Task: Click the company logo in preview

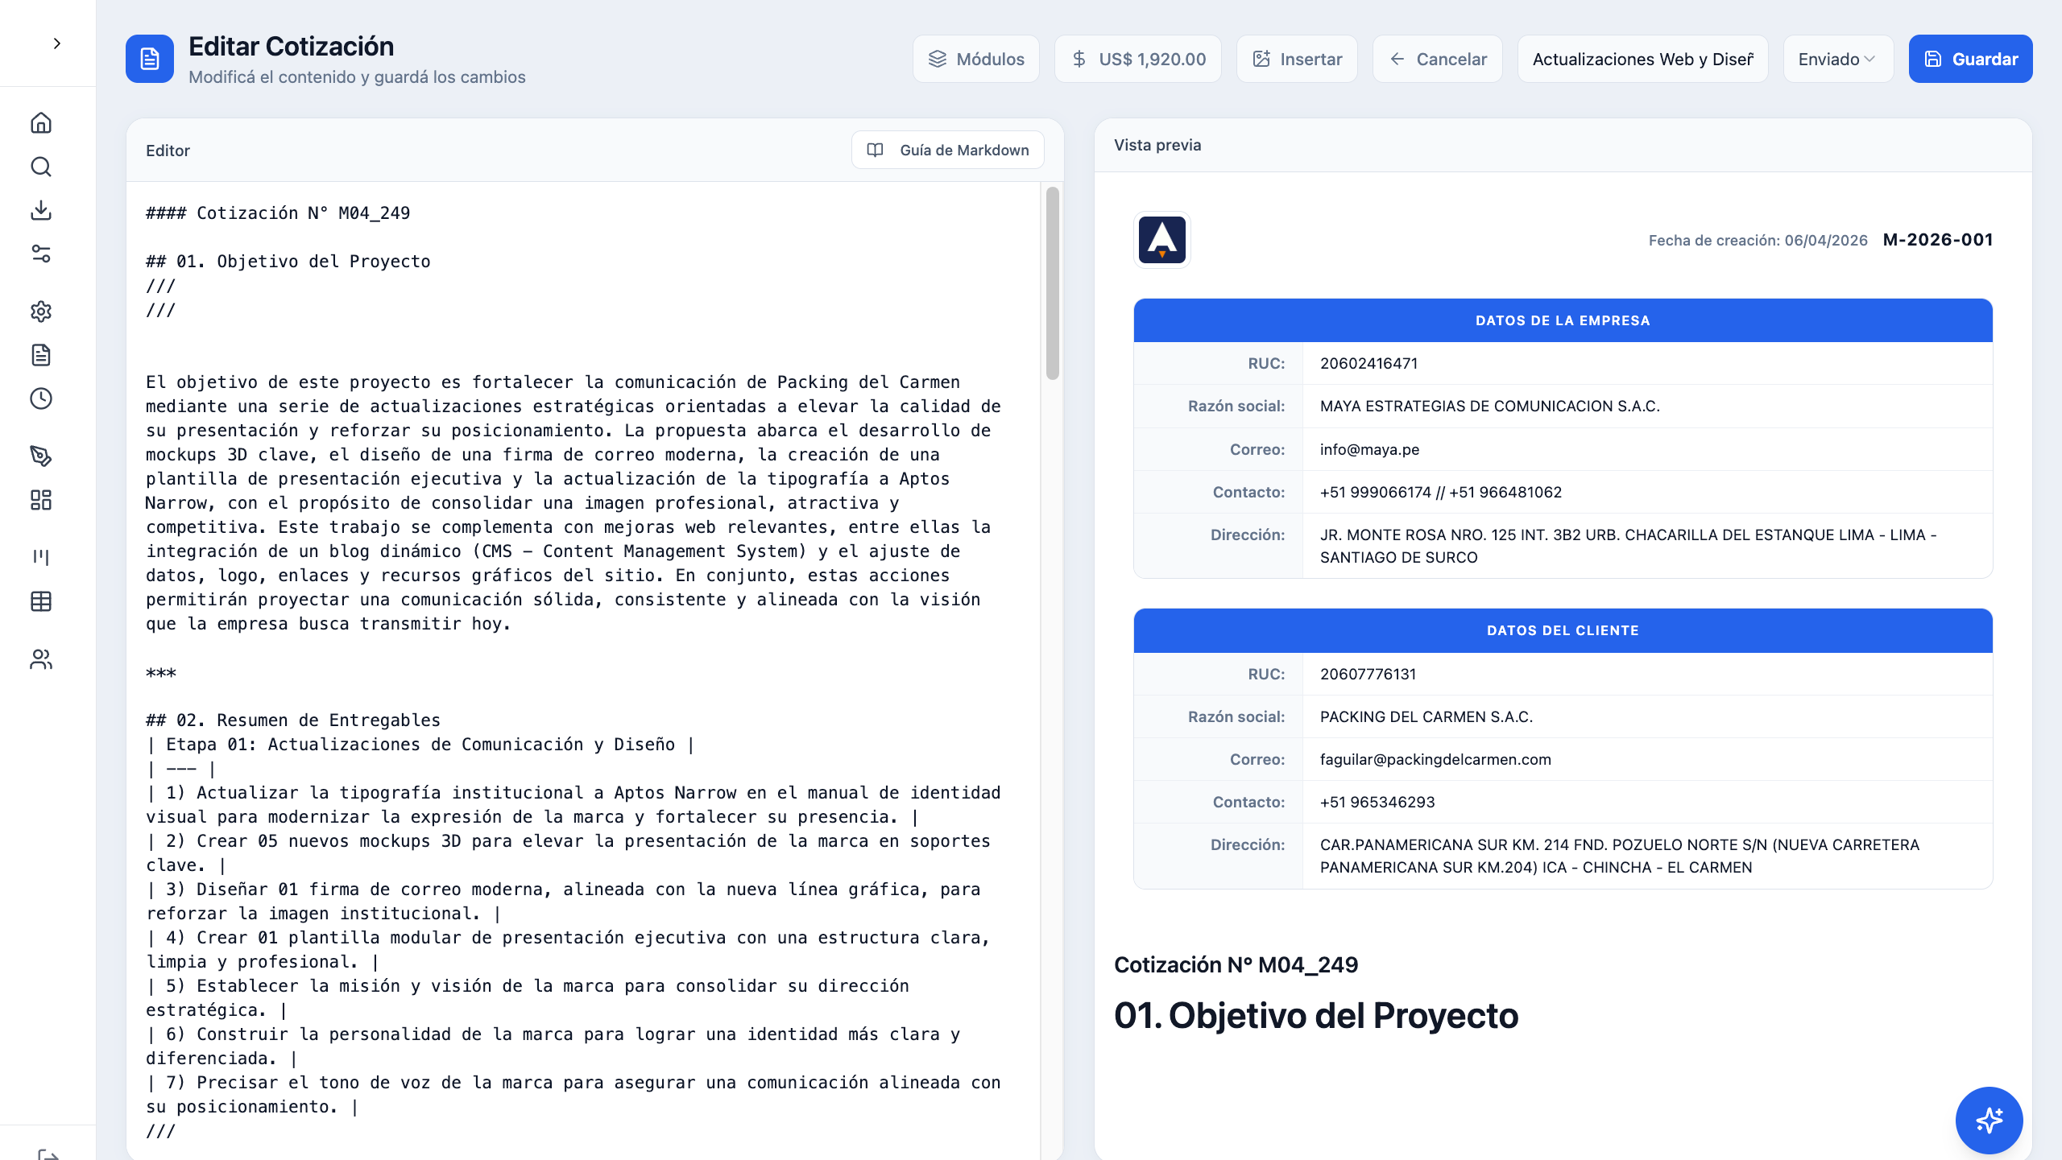Action: tap(1161, 240)
